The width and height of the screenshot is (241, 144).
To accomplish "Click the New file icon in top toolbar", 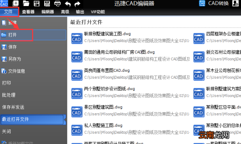I will click(x=15, y=3).
